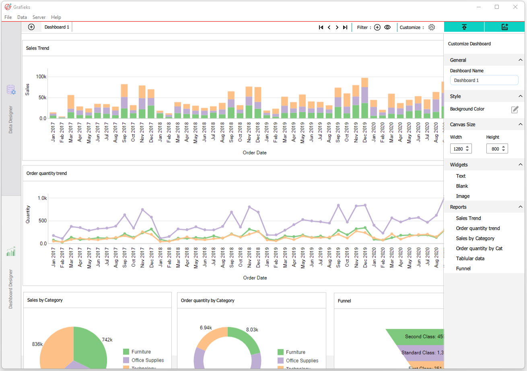The width and height of the screenshot is (527, 371).
Task: Toggle filter visibility eye icon
Action: point(387,27)
